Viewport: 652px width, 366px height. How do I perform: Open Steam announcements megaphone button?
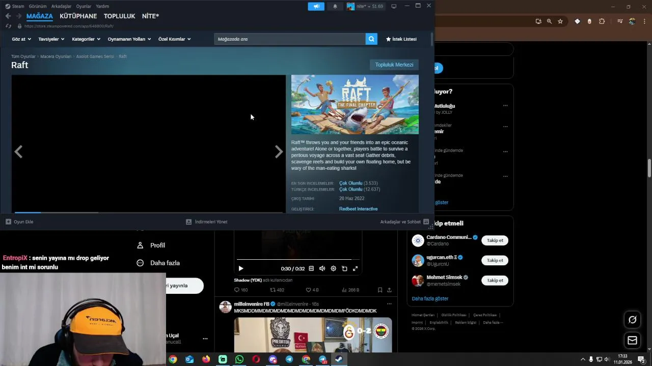pyautogui.click(x=316, y=6)
